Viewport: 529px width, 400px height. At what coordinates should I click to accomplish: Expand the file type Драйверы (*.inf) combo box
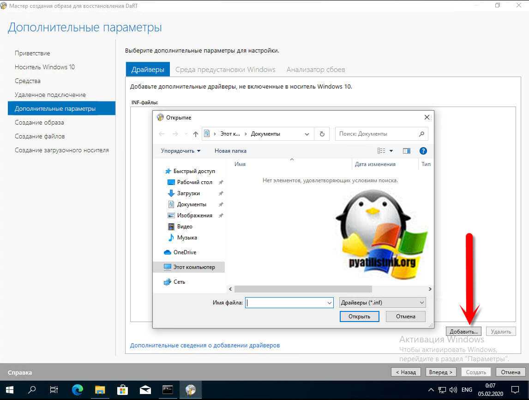point(382,303)
